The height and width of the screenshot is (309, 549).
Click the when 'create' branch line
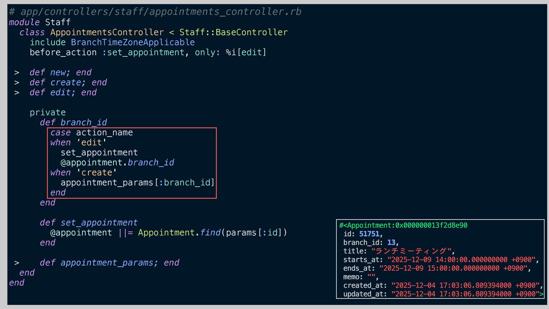click(83, 173)
